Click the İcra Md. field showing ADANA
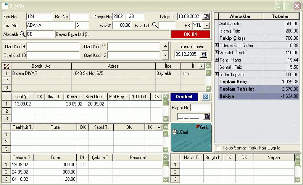 tap(50, 25)
